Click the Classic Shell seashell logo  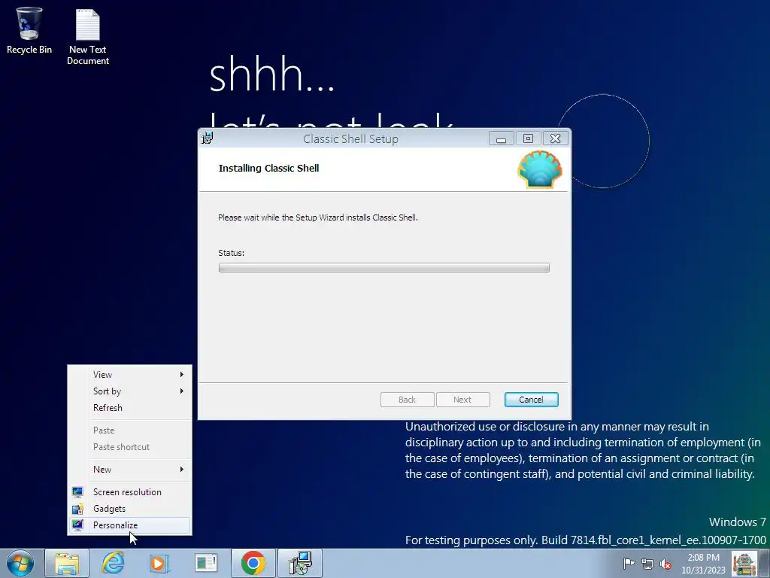tap(540, 169)
